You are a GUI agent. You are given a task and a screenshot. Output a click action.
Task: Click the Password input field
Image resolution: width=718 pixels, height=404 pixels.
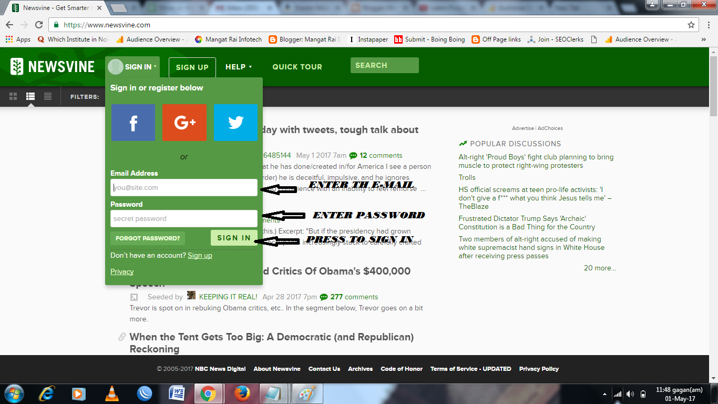click(x=184, y=219)
